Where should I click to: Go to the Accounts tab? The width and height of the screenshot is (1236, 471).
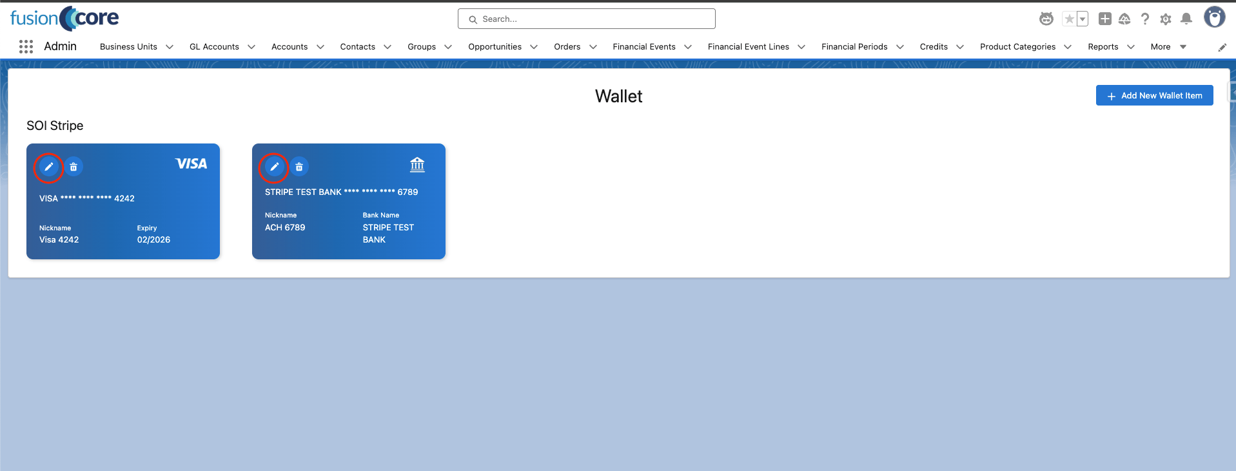(289, 47)
